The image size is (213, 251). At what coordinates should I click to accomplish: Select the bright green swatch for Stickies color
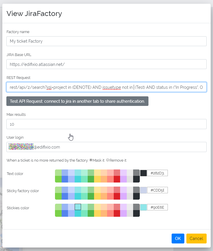point(58,213)
